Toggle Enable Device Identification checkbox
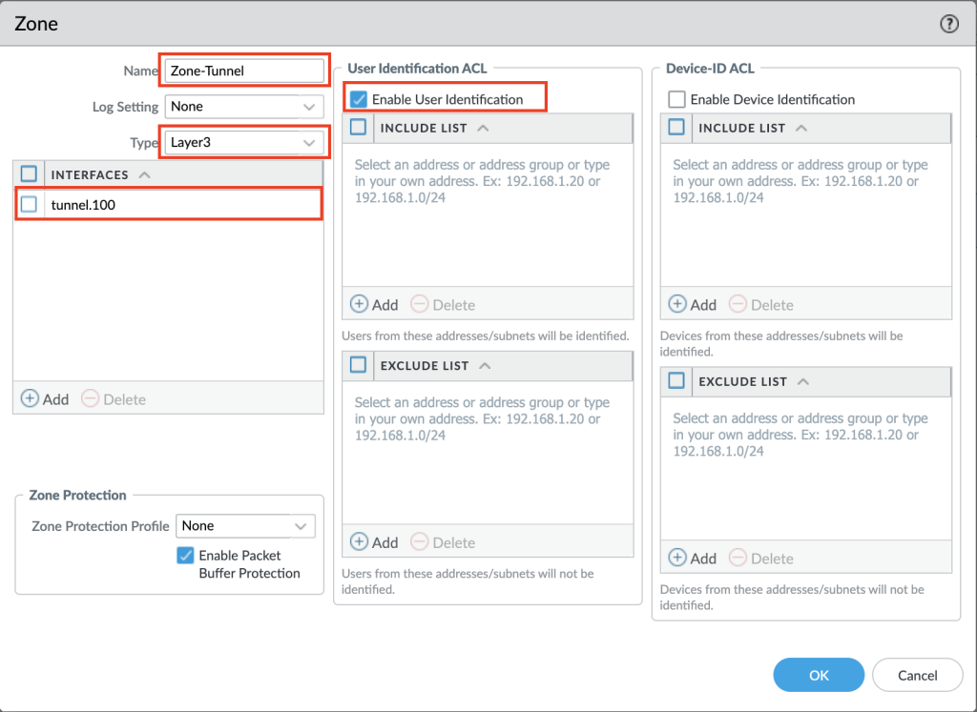The width and height of the screenshot is (977, 712). coord(676,99)
